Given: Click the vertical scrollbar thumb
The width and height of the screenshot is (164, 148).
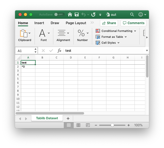Looking at the screenshot, I should pos(147,66).
